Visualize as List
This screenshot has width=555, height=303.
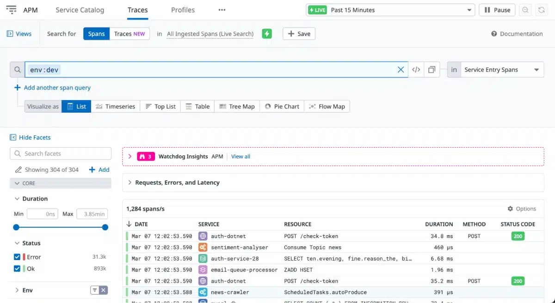pyautogui.click(x=76, y=106)
